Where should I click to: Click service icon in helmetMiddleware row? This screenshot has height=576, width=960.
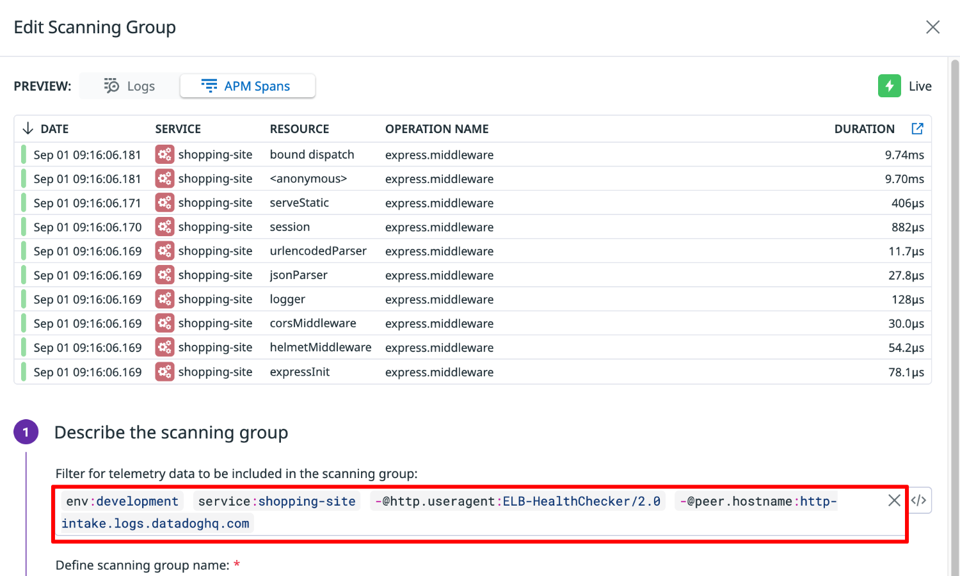pyautogui.click(x=164, y=348)
